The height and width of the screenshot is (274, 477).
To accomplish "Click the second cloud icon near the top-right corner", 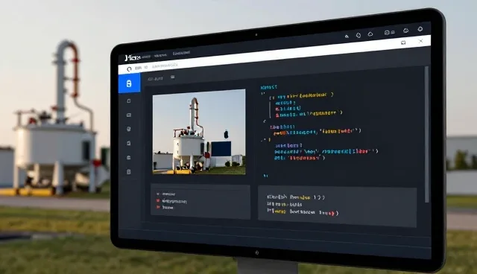I will click(x=405, y=31).
